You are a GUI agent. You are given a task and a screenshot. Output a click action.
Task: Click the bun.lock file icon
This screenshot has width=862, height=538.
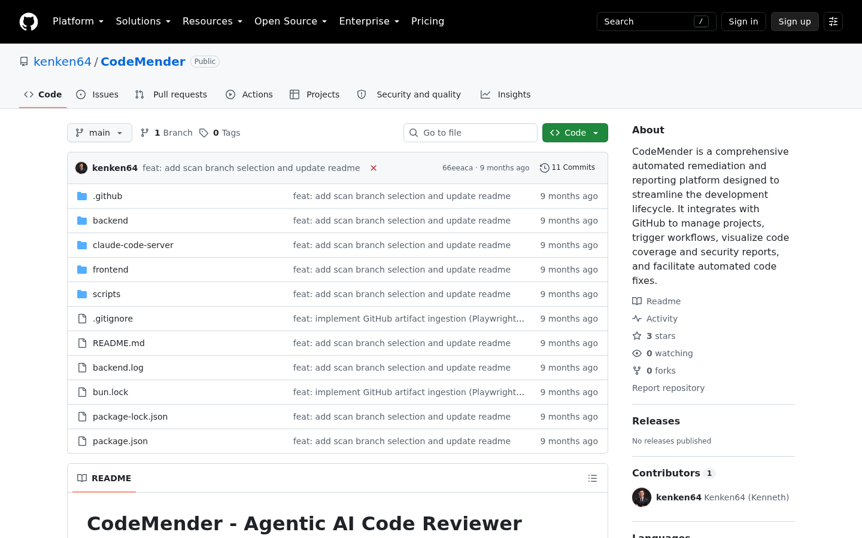(82, 392)
